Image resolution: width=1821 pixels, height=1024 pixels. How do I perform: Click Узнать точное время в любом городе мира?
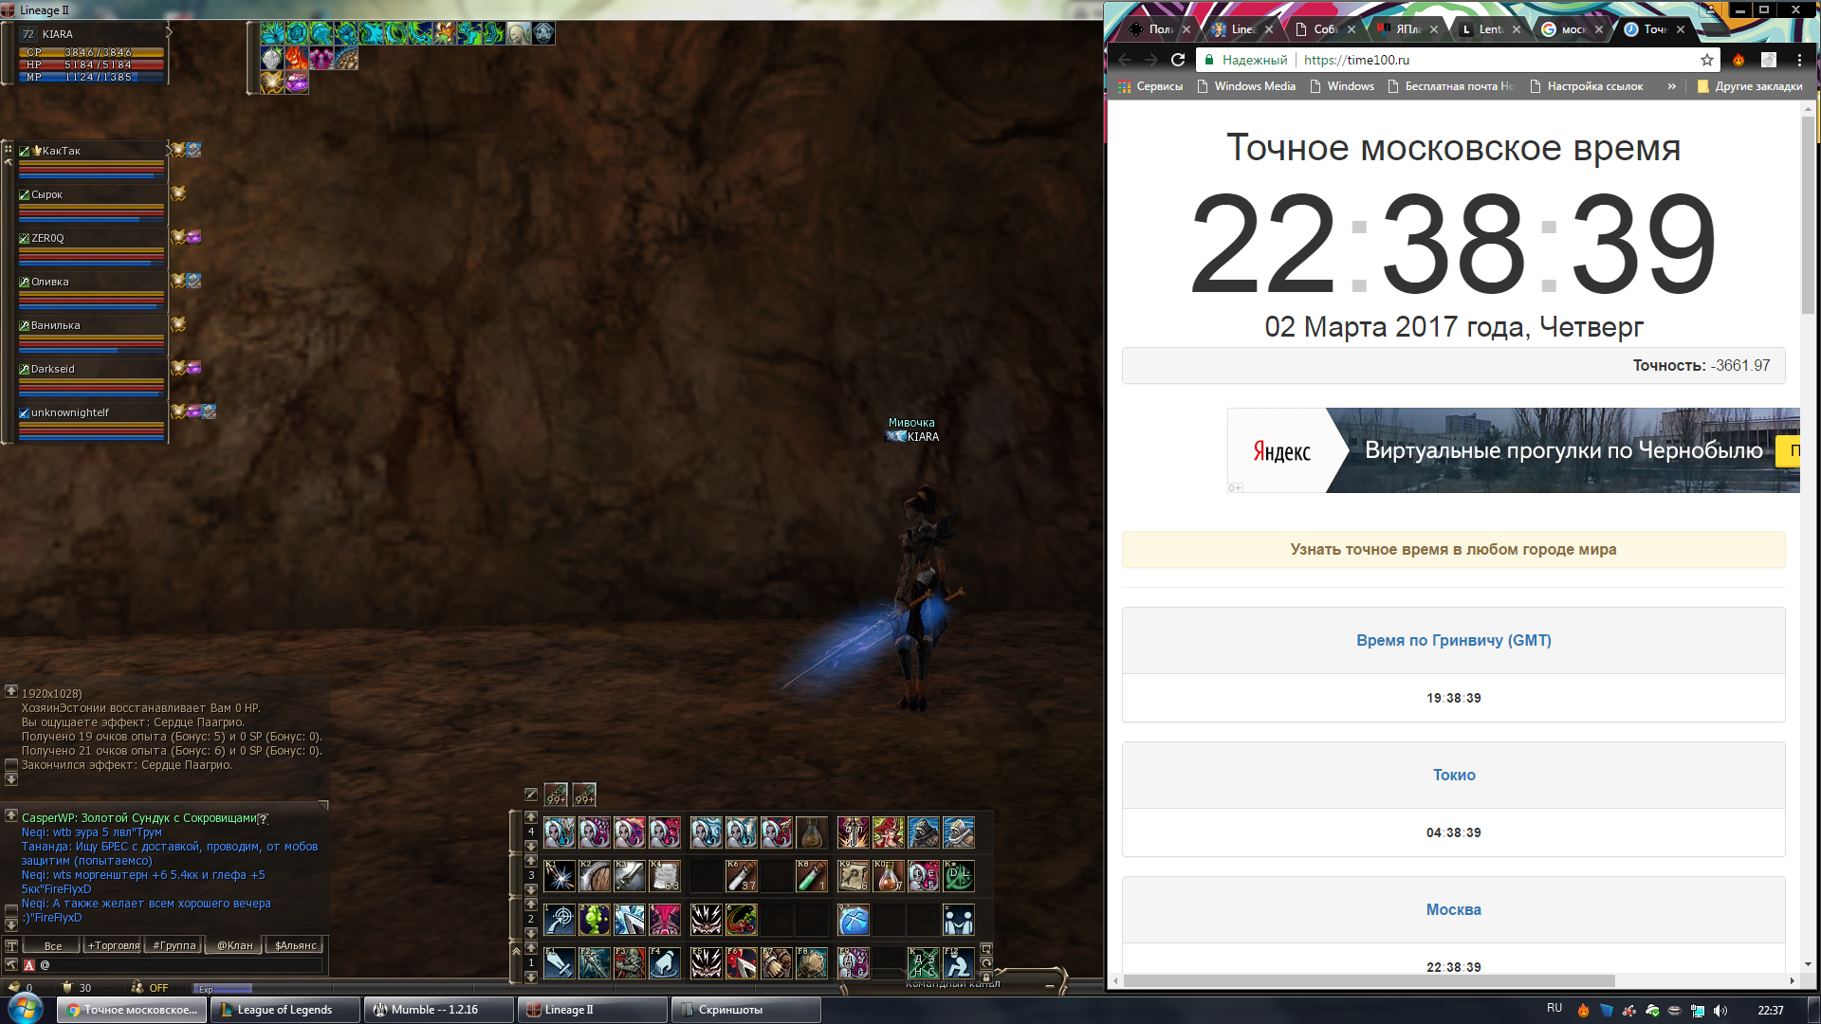1453,550
